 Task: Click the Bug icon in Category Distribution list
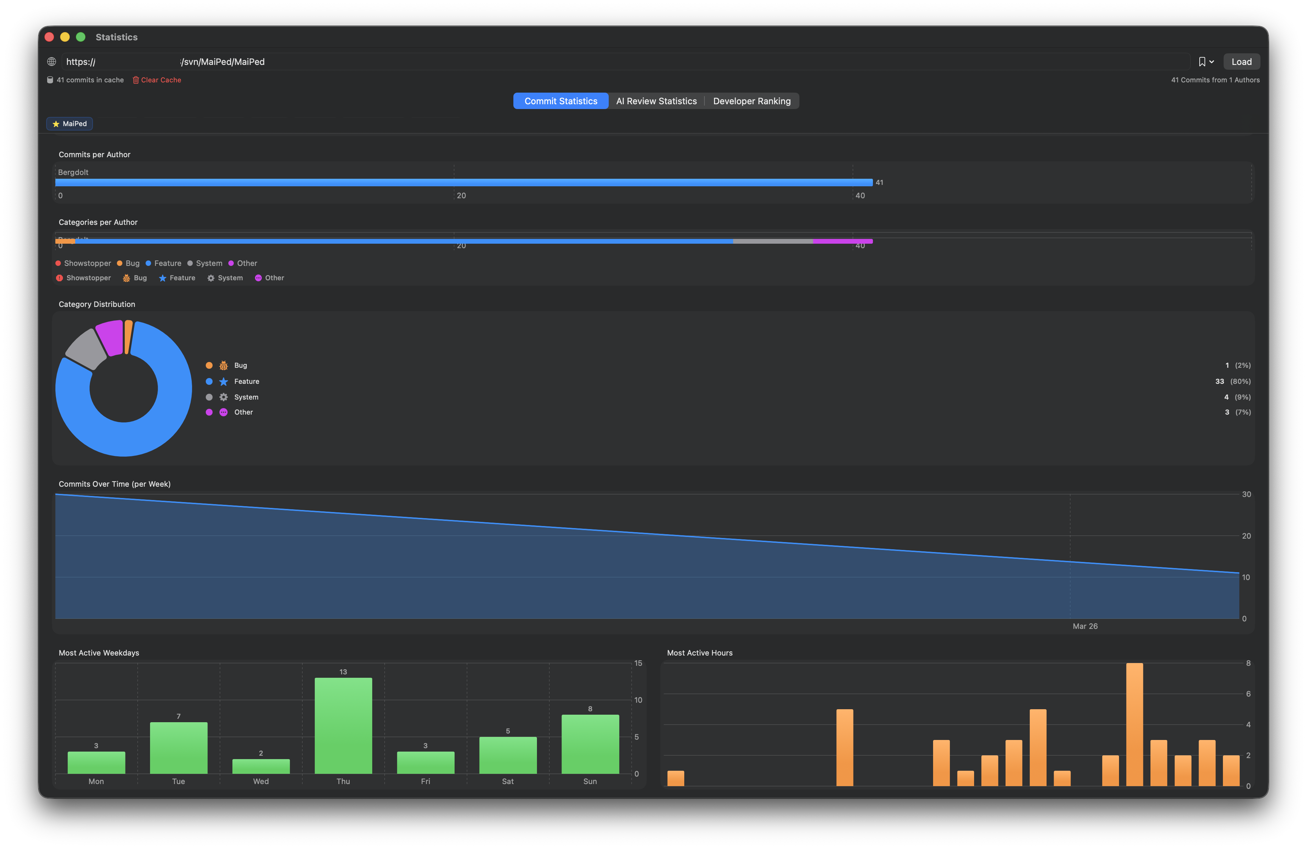(x=224, y=366)
